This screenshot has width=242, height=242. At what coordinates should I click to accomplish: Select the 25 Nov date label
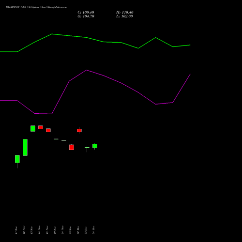point(70,230)
